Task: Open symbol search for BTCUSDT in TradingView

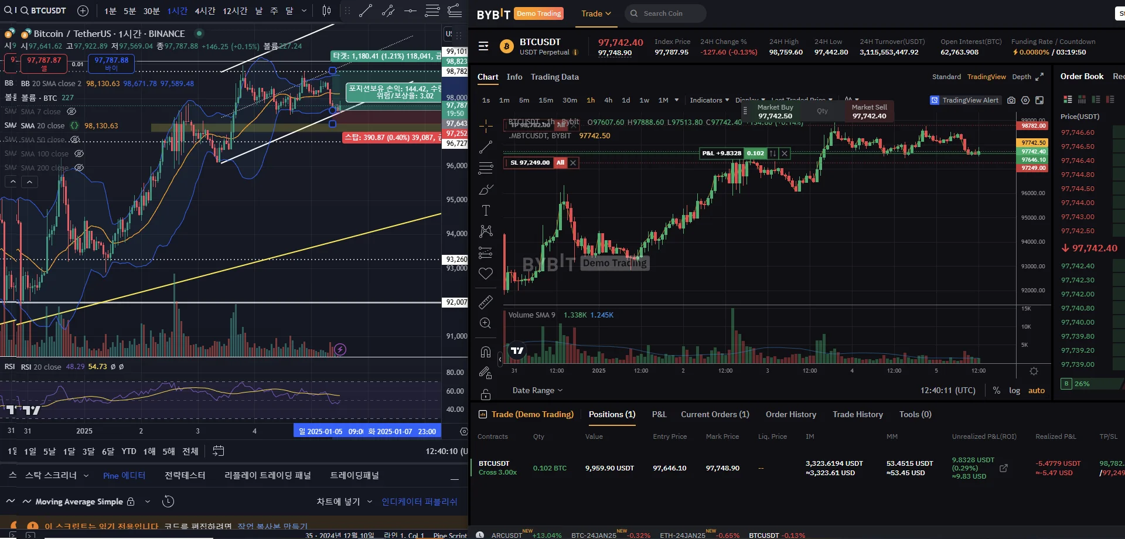Action: pyautogui.click(x=43, y=11)
